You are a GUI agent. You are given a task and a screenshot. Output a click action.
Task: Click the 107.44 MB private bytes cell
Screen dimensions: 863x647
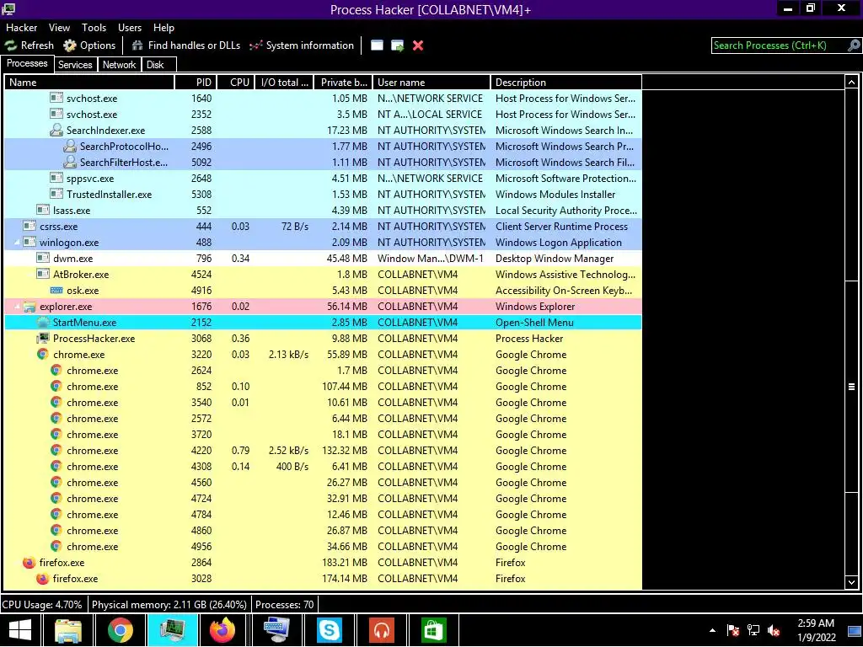pyautogui.click(x=344, y=387)
